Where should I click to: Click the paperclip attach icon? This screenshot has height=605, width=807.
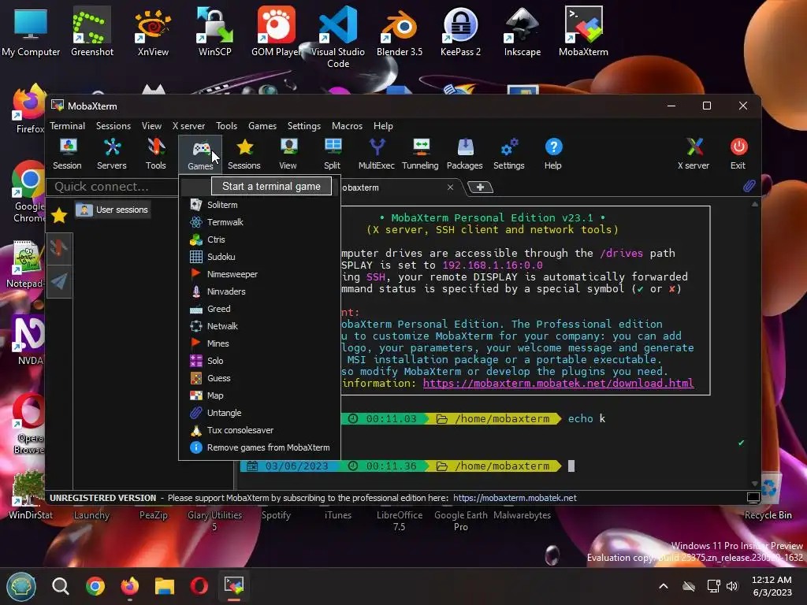coord(749,186)
